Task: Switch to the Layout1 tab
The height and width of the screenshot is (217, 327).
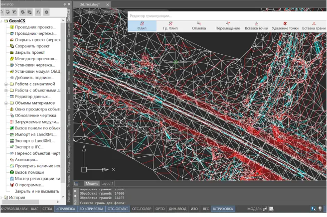Action: tap(108, 183)
